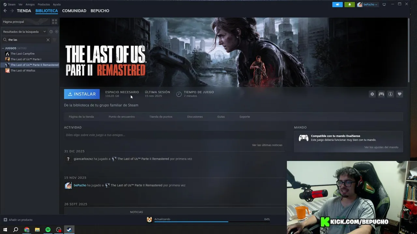417x234 pixels.
Task: Open Punto de encuentro link
Action: coord(122,117)
